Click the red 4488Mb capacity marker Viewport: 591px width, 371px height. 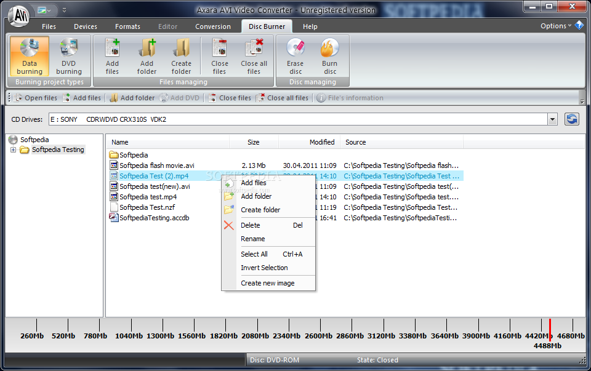pyautogui.click(x=550, y=330)
